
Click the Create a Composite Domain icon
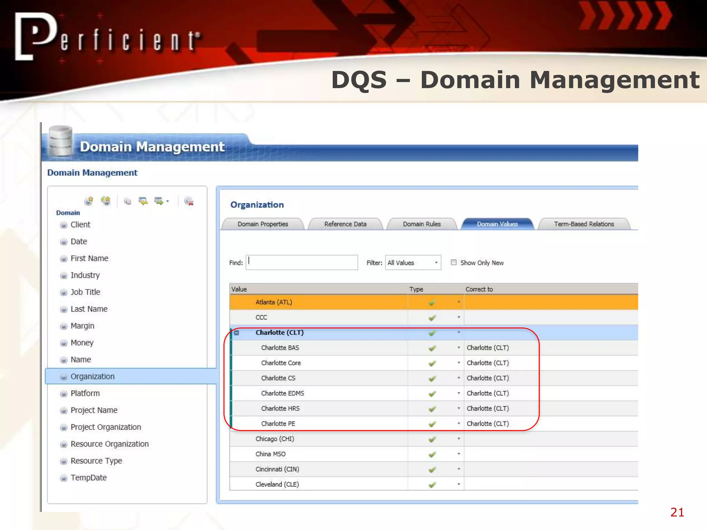[x=106, y=201]
